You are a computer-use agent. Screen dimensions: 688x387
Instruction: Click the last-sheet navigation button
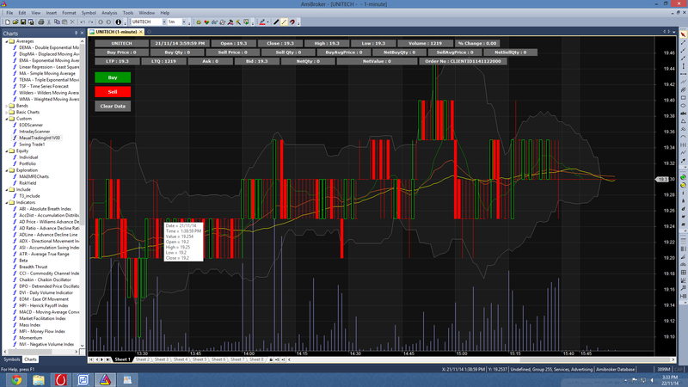tap(108, 359)
